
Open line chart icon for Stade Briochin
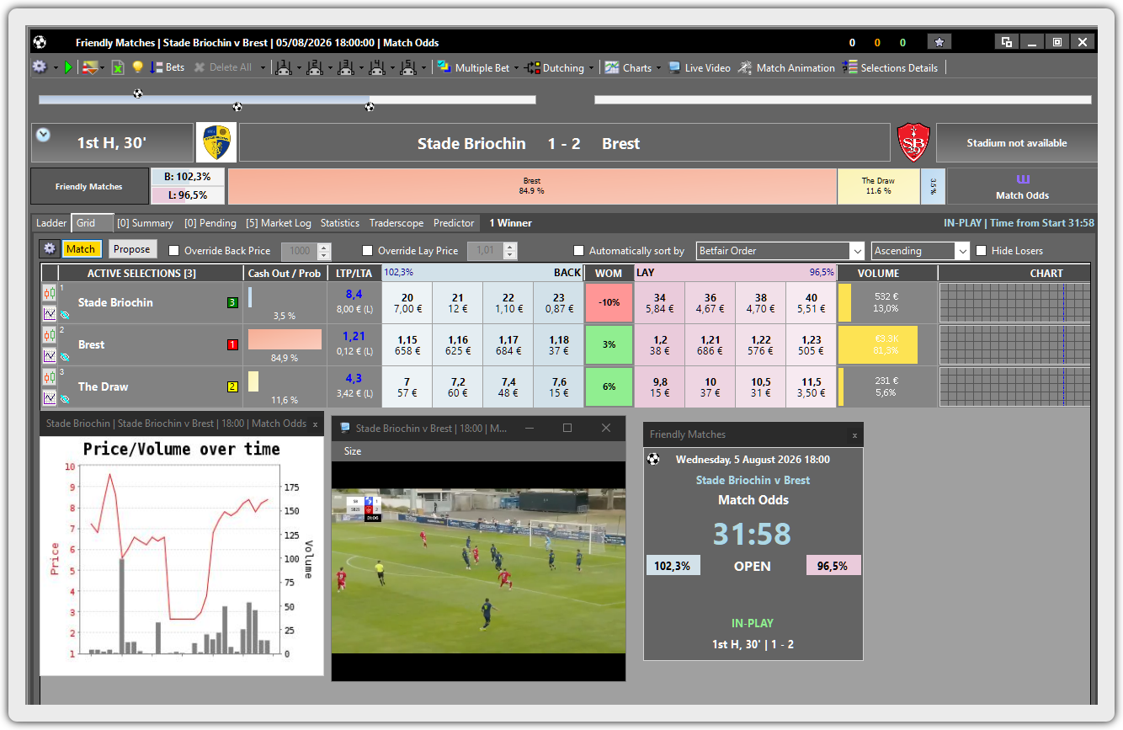coord(50,313)
